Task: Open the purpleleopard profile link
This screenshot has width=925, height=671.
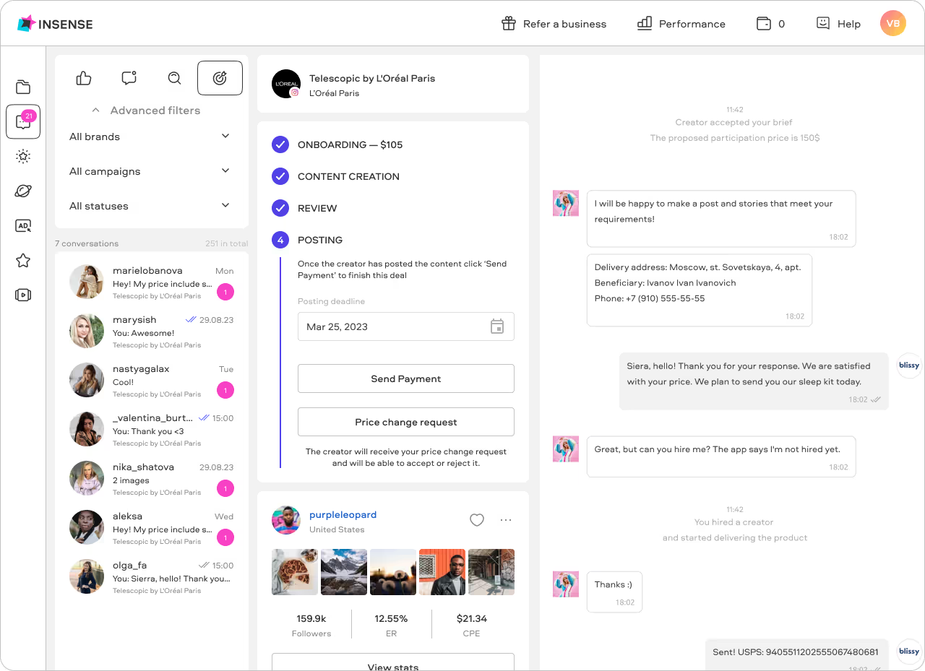Action: pos(343,515)
